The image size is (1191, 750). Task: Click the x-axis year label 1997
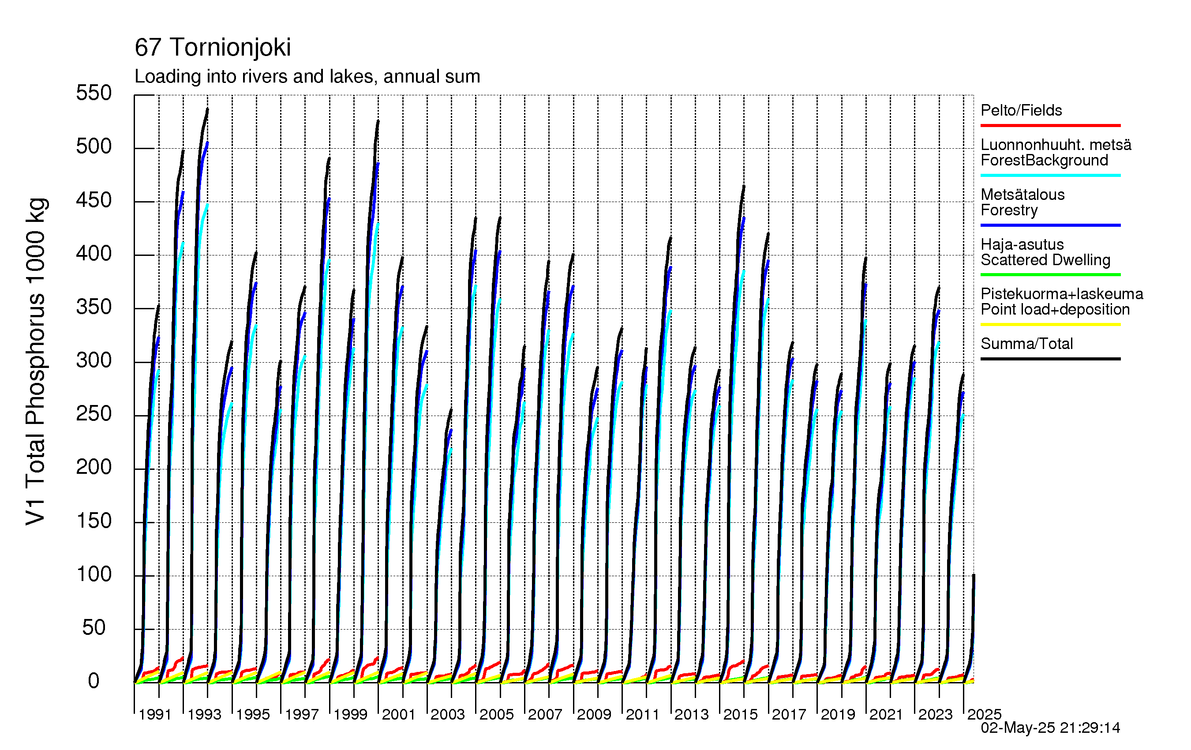(x=302, y=714)
